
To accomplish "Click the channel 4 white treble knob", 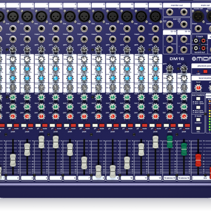I will (42, 59).
